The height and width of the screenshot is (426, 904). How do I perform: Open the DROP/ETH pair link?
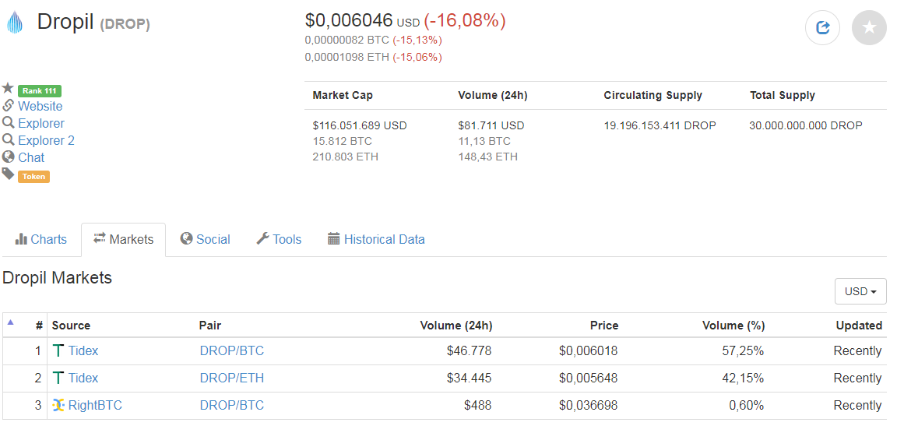[x=232, y=378]
